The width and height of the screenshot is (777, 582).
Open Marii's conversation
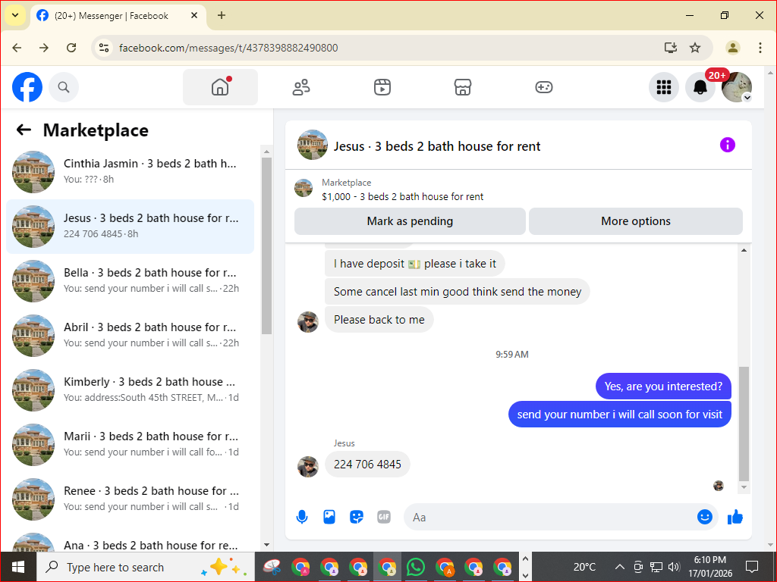click(131, 444)
